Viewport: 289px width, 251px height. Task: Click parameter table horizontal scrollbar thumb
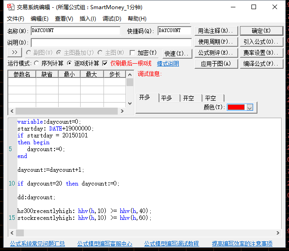click(x=67, y=111)
